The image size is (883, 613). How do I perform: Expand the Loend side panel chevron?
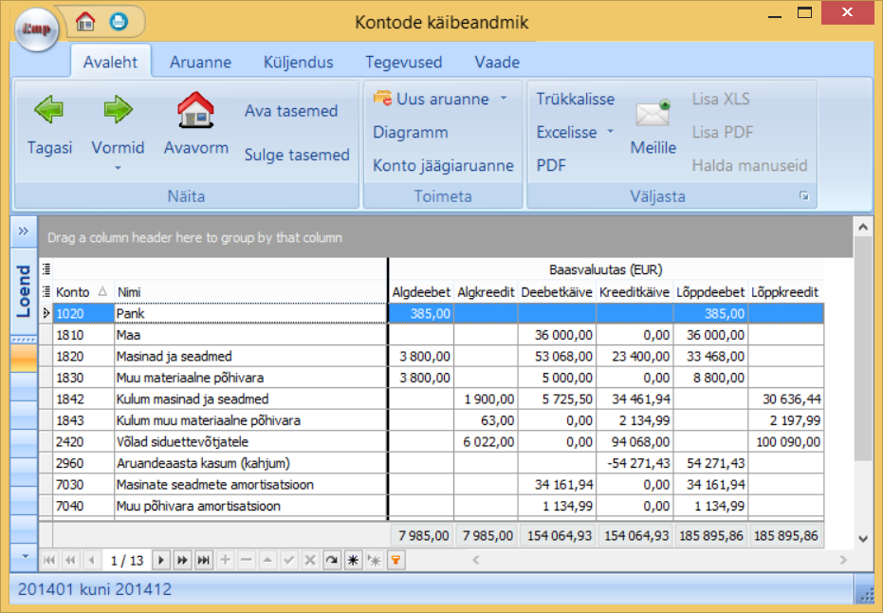click(23, 232)
